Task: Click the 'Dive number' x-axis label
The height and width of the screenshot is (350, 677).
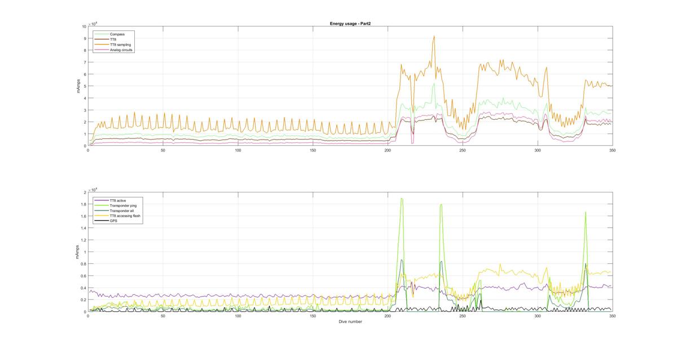Action: (350, 322)
